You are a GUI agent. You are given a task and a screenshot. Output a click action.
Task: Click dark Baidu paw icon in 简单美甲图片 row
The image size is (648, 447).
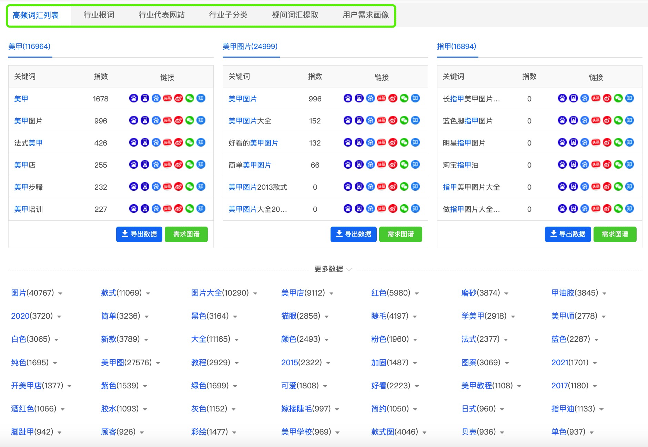(x=348, y=165)
